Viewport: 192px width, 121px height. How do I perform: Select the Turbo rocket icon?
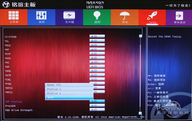pyautogui.click(x=152, y=15)
